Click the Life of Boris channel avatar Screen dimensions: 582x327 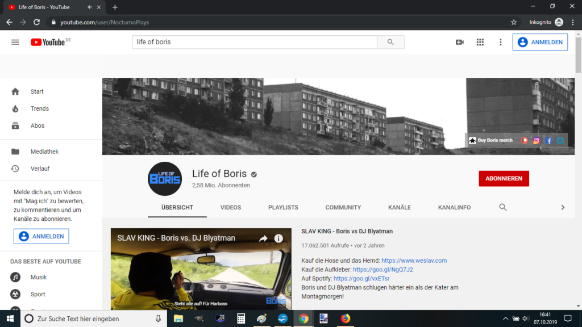[165, 179]
